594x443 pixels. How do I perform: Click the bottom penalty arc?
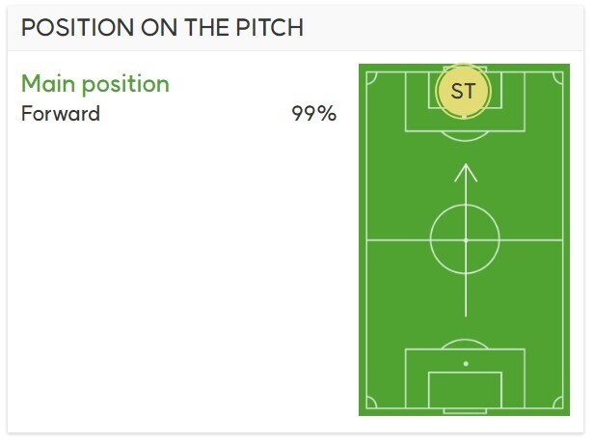tap(465, 344)
